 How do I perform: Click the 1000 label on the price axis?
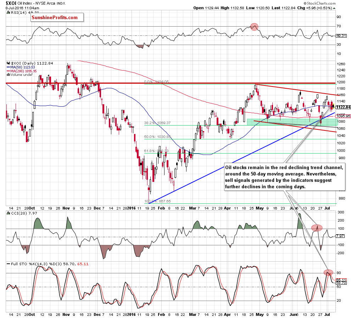pos(341,151)
